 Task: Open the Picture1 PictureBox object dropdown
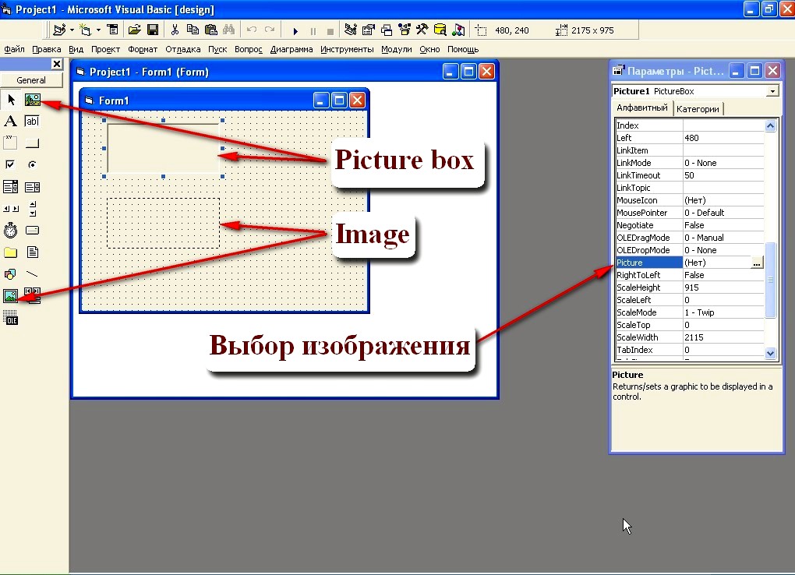tap(772, 91)
